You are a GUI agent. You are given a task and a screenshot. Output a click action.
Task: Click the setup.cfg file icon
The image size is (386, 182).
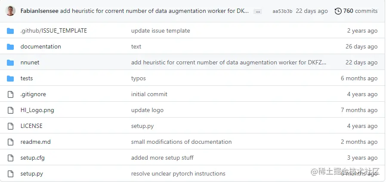tap(11, 158)
